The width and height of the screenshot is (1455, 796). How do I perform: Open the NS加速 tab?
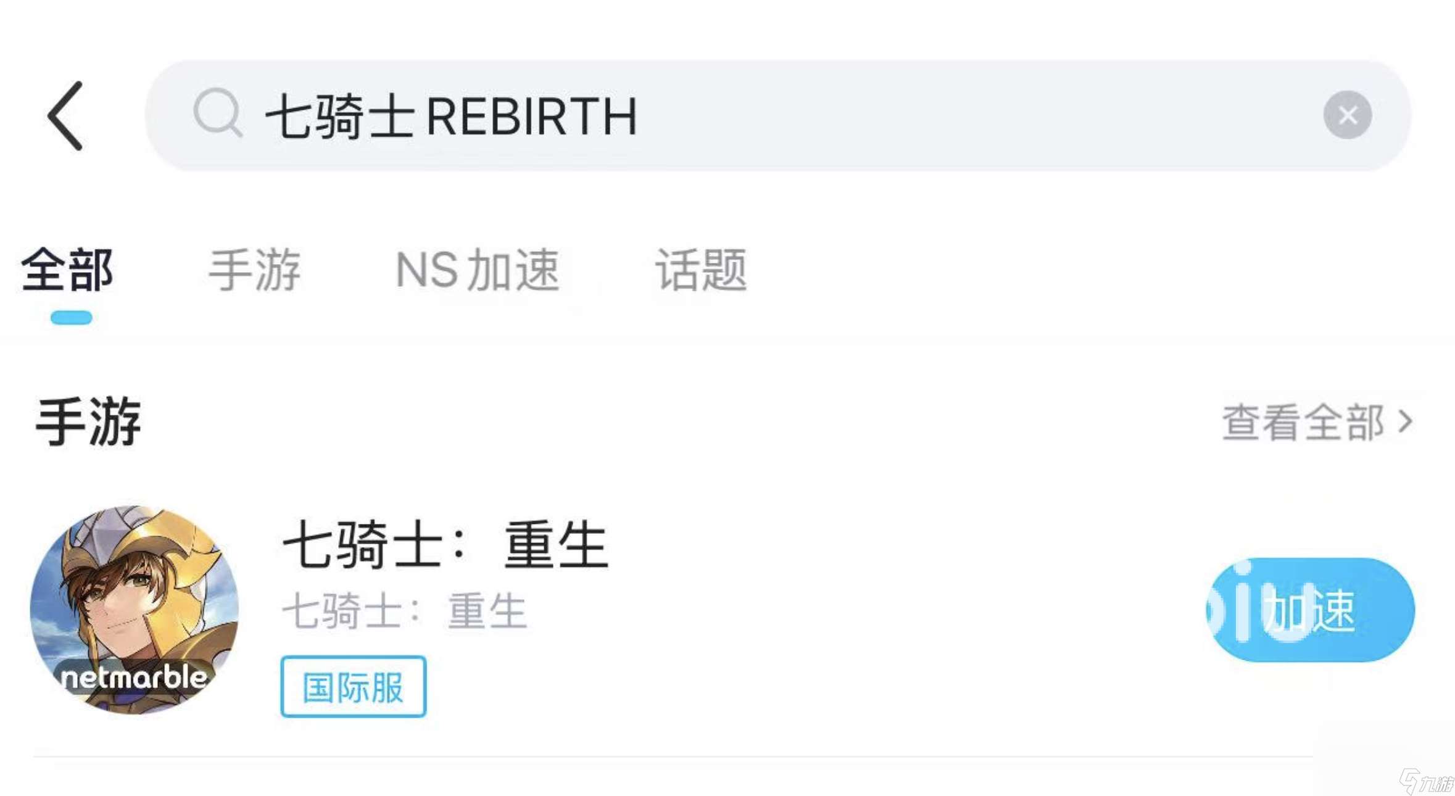point(478,270)
